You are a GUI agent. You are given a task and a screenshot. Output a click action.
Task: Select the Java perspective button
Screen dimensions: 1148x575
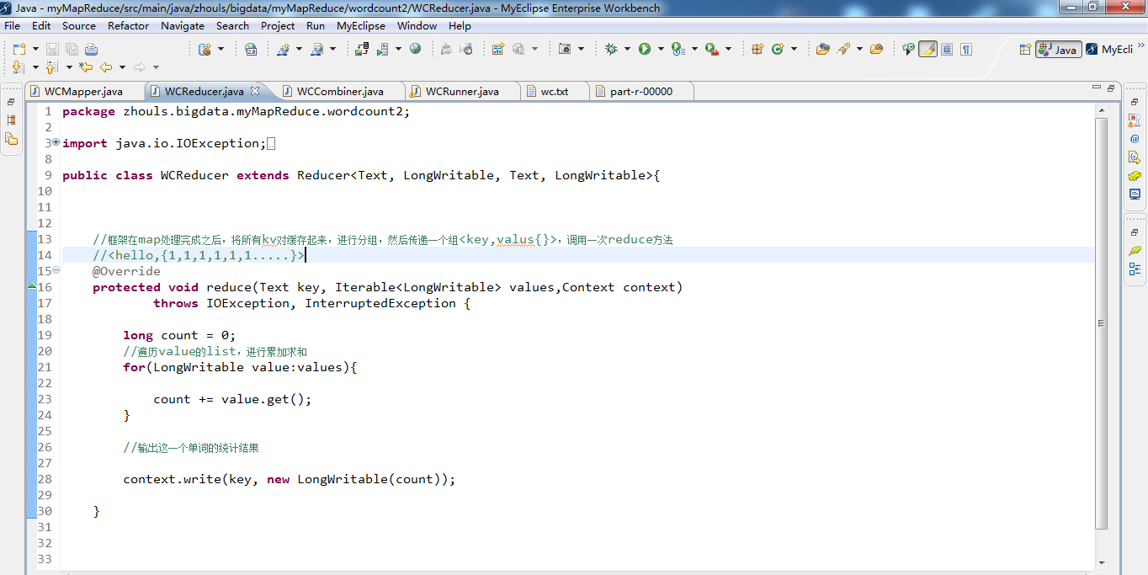tap(1058, 49)
